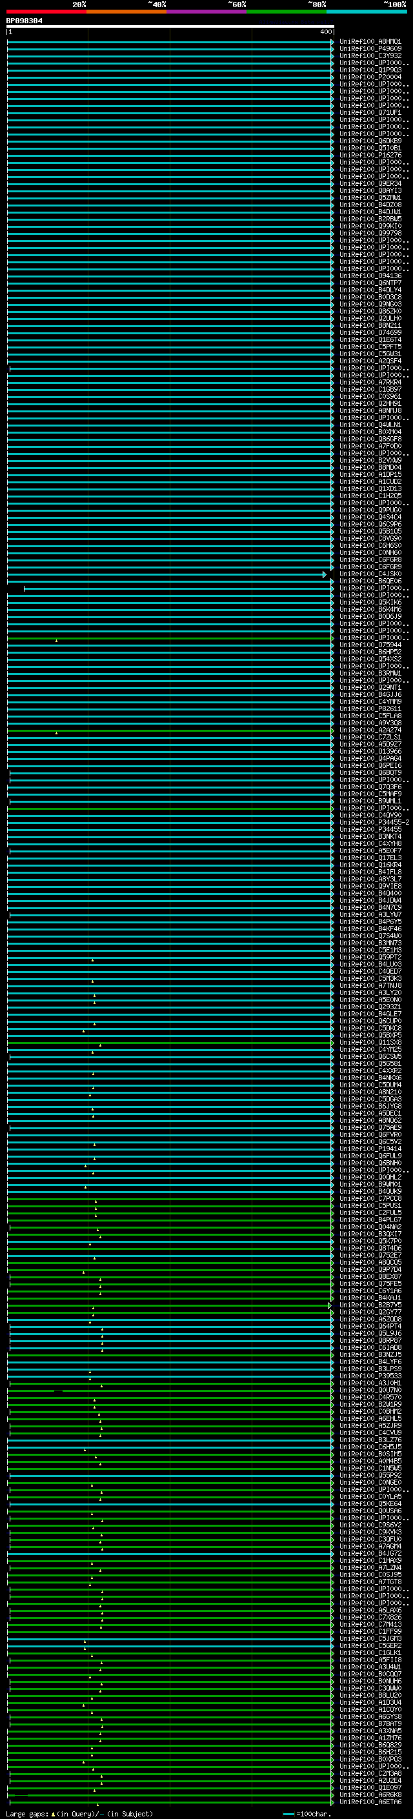Click the yellow gap marker on UniRef100_A2A274 row
Screen dimensions: 413x1819
point(57,733)
